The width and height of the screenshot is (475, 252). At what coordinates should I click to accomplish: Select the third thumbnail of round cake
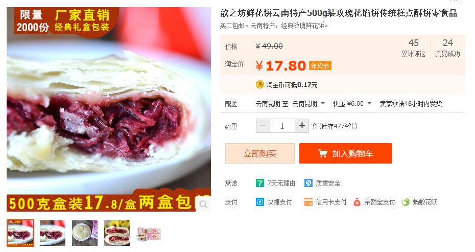(85, 233)
